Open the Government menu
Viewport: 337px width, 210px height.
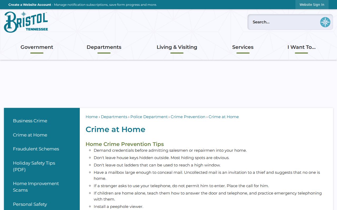[x=37, y=47]
